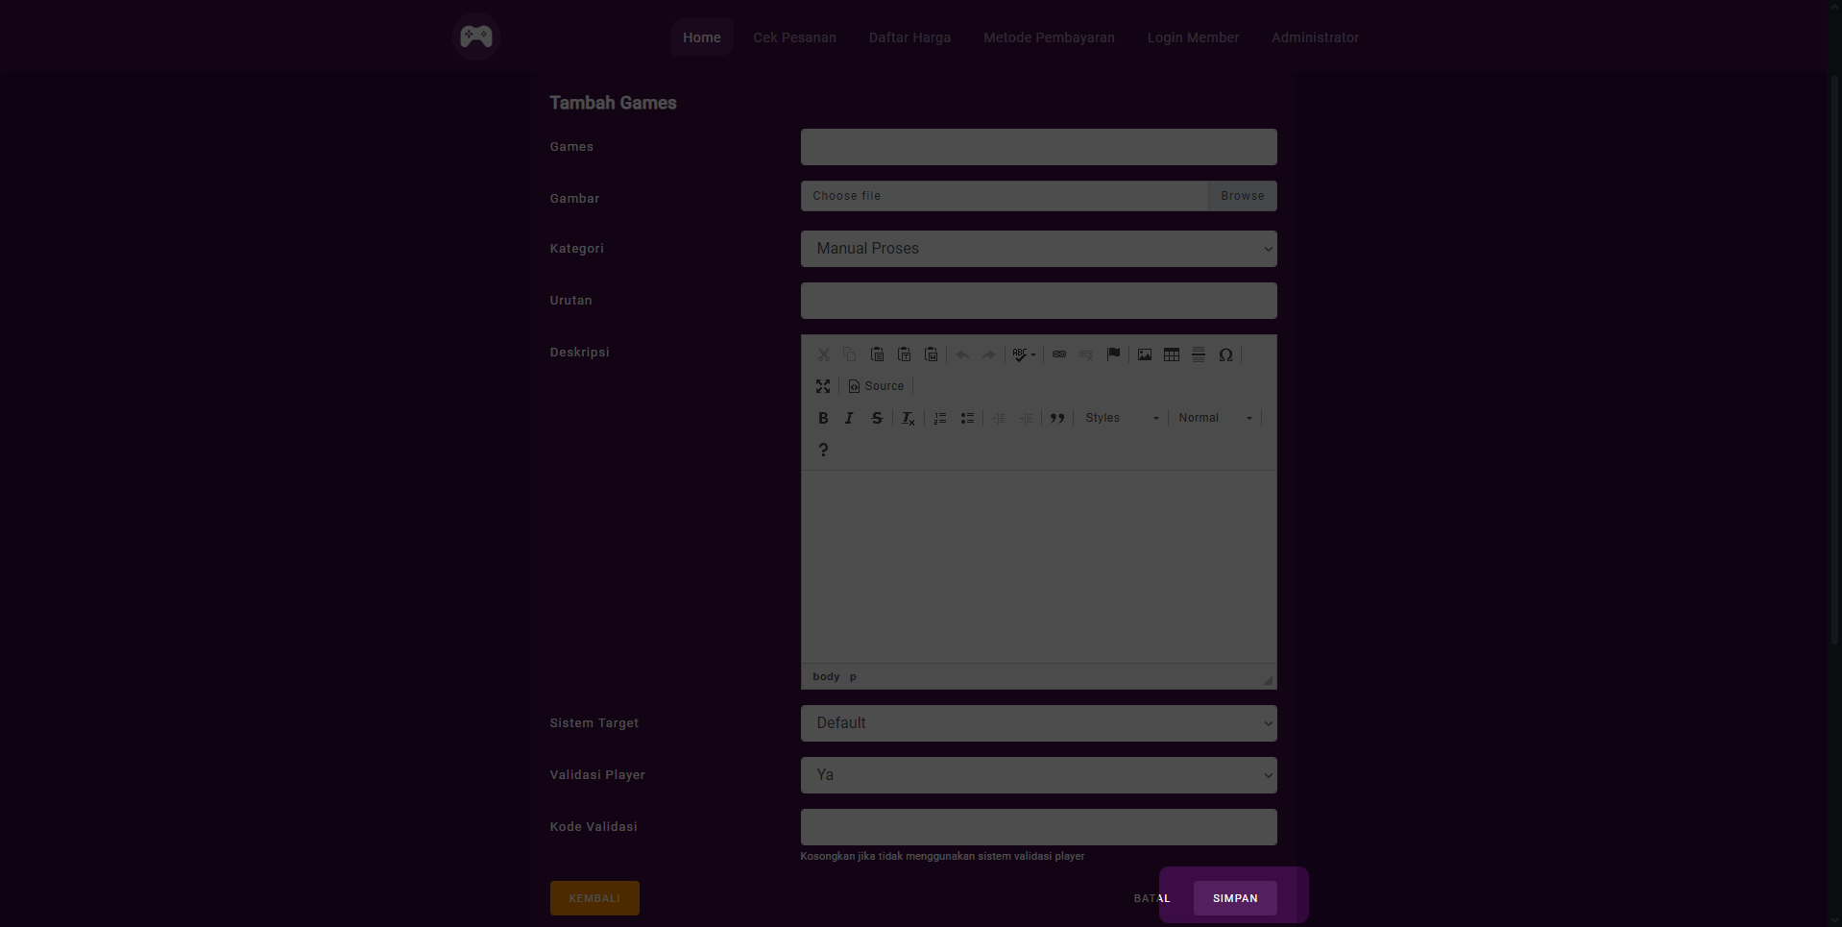Focus the Kode Validasi input field
This screenshot has width=1842, height=927.
[1038, 827]
